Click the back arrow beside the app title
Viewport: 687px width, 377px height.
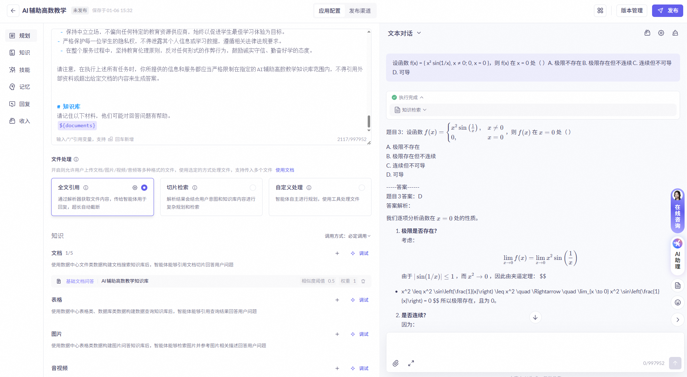(13, 11)
